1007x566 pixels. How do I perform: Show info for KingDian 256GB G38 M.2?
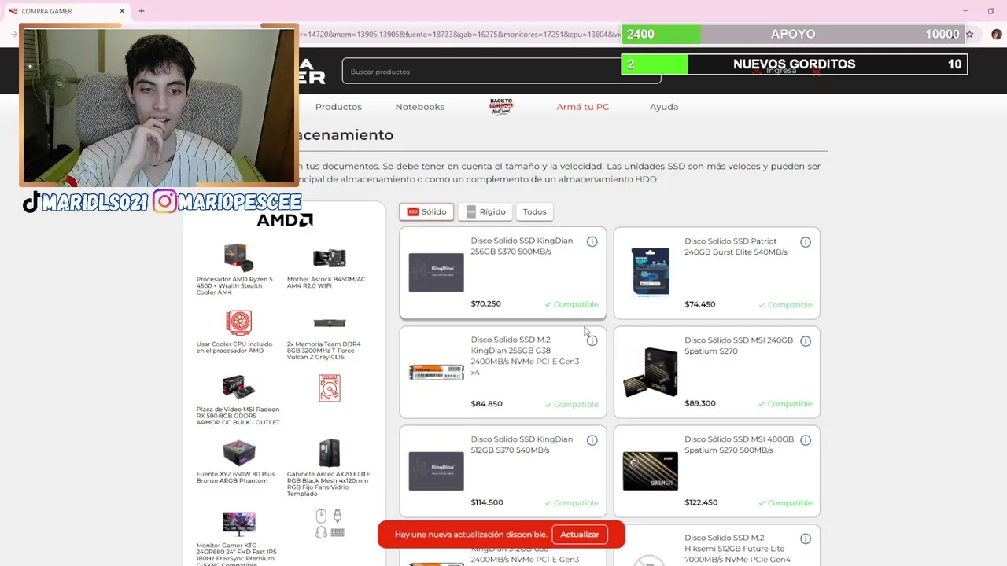tap(592, 341)
